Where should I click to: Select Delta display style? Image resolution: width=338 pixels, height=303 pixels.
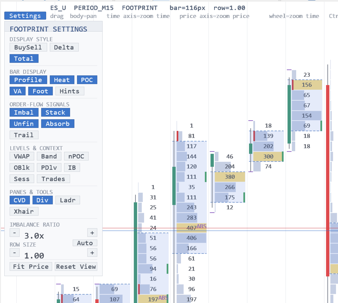tap(64, 47)
